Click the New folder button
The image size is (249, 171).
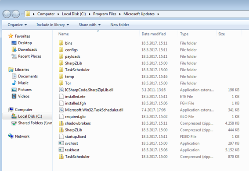pyautogui.click(x=120, y=25)
